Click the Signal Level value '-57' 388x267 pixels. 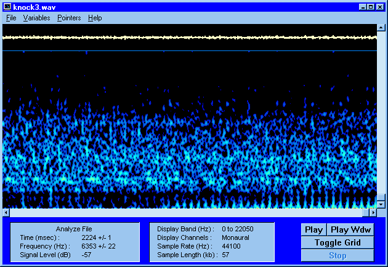pos(86,255)
